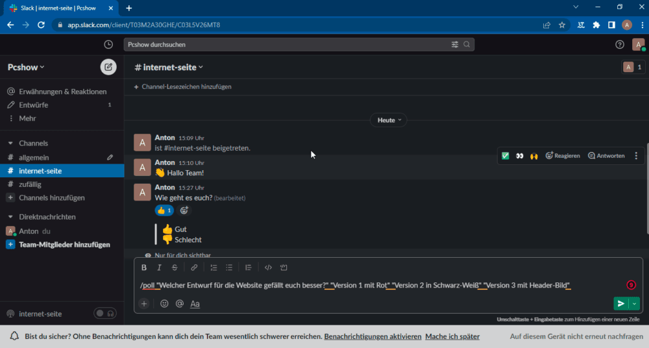Open Entwürfe
This screenshot has height=348, width=649.
62,105
